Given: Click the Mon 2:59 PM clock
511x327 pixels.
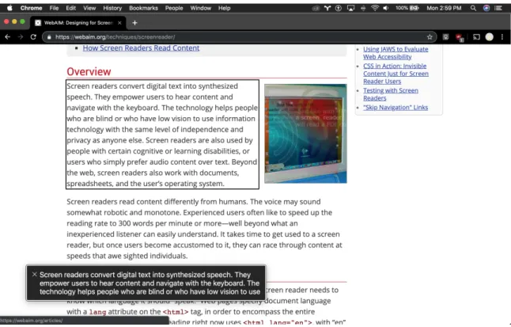Looking at the screenshot, I should (444, 8).
